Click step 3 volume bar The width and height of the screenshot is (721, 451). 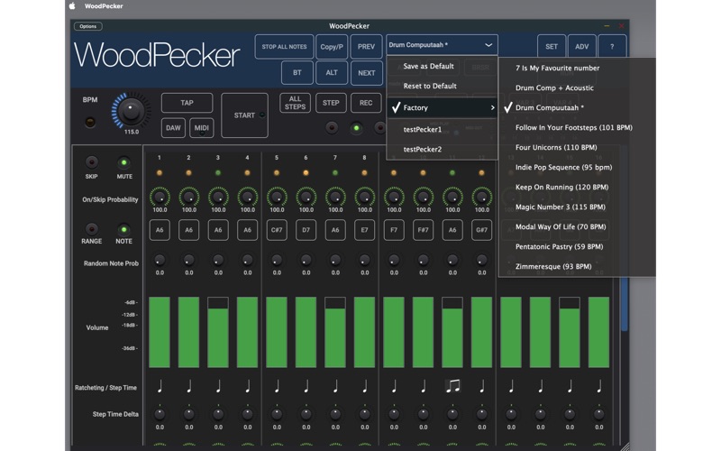coord(218,332)
